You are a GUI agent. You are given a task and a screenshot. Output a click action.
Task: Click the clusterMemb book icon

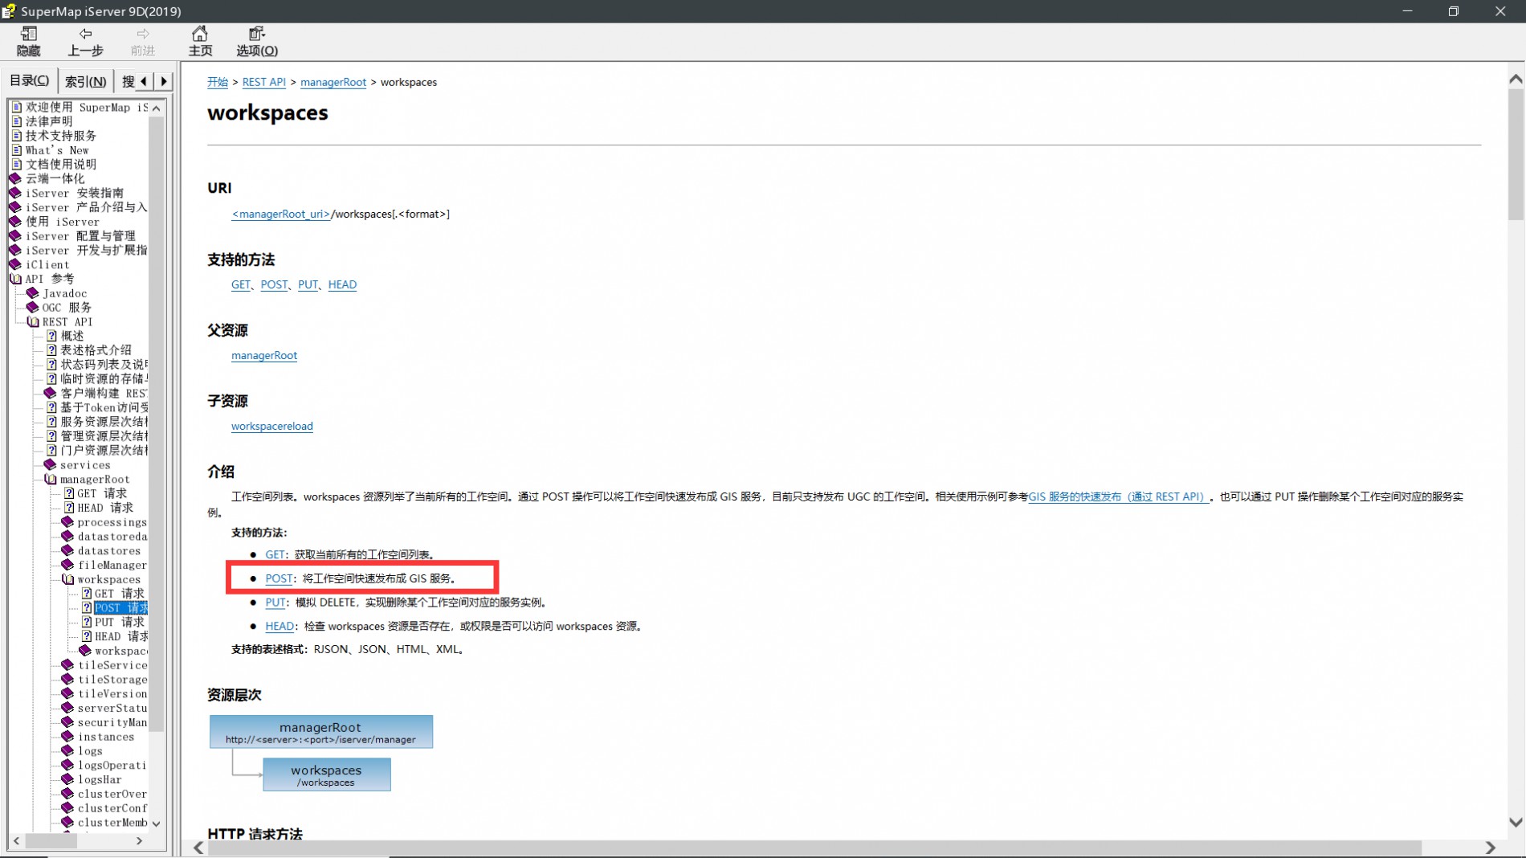click(x=68, y=822)
